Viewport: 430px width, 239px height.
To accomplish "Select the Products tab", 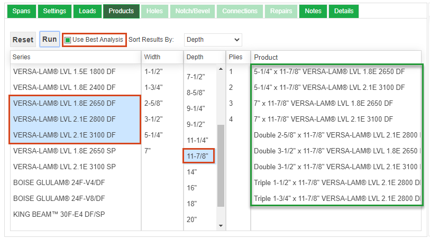I will pyautogui.click(x=121, y=11).
